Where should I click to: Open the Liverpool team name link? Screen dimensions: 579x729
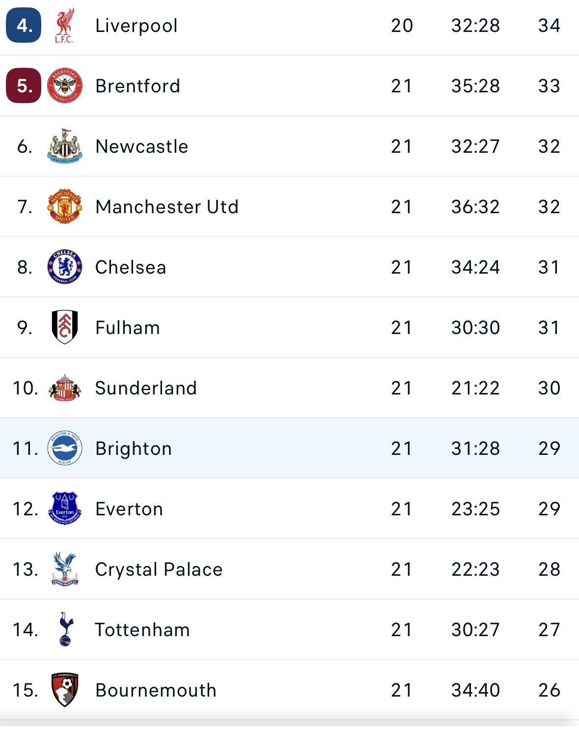click(x=137, y=26)
